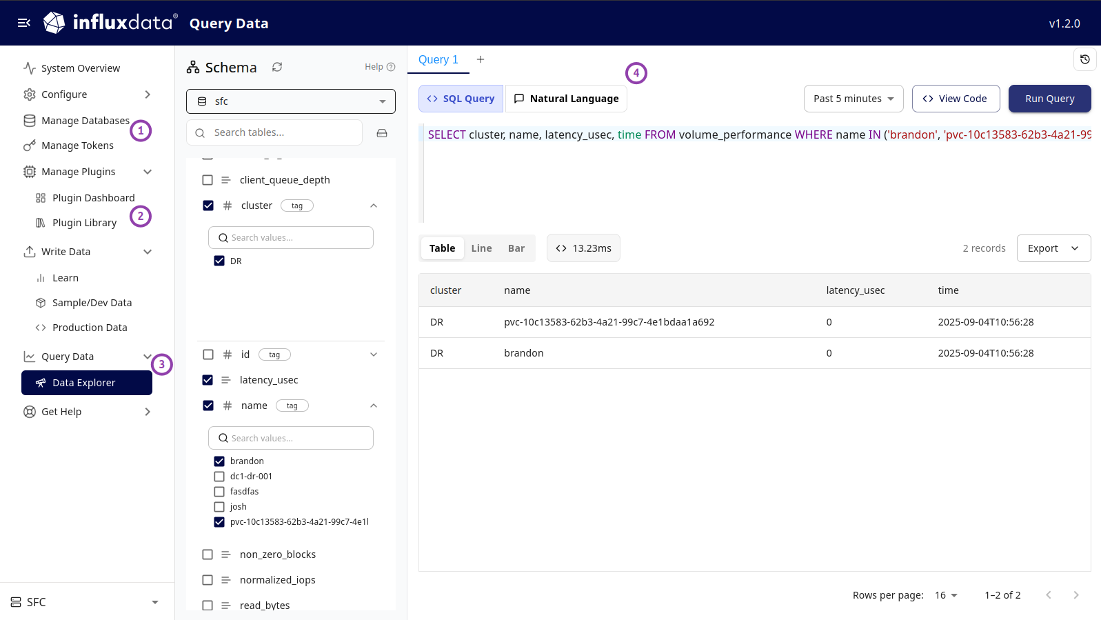Uncheck the brandon value

coord(219,461)
